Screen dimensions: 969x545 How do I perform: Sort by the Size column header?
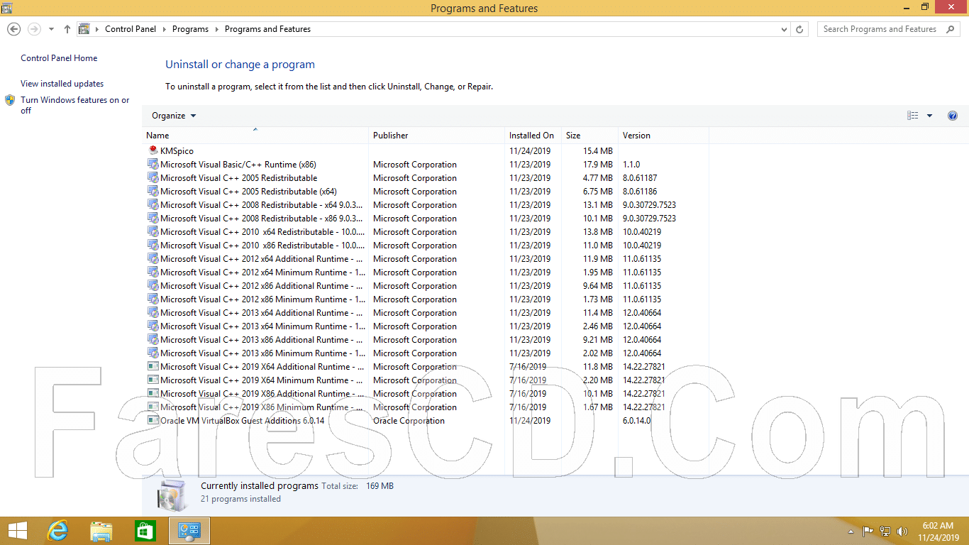click(x=589, y=135)
